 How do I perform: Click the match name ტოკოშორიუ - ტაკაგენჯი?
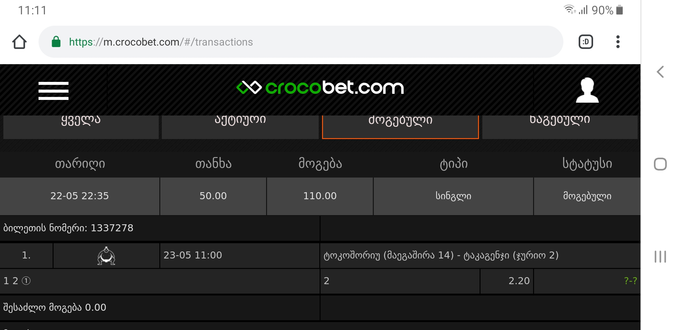click(x=441, y=255)
